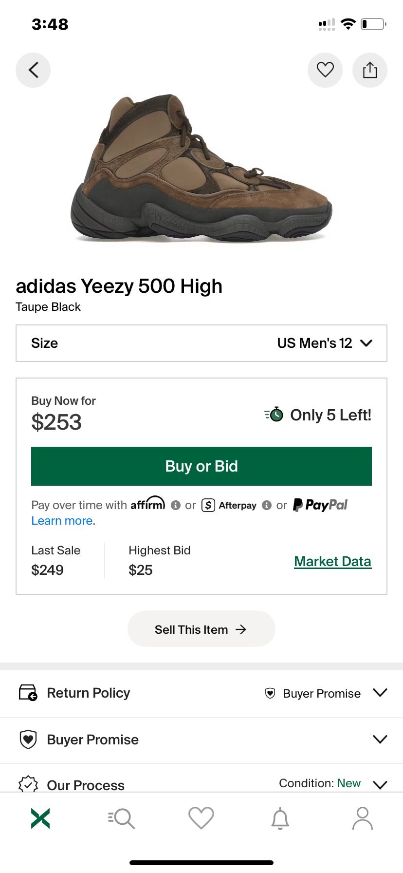Tap the Affirm info icon
The image size is (403, 873).
176,506
